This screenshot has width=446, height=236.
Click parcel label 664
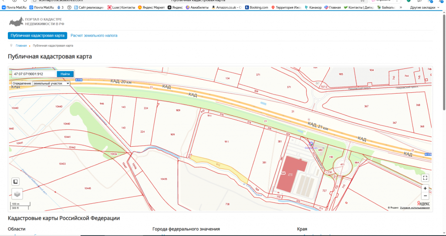coord(357,163)
